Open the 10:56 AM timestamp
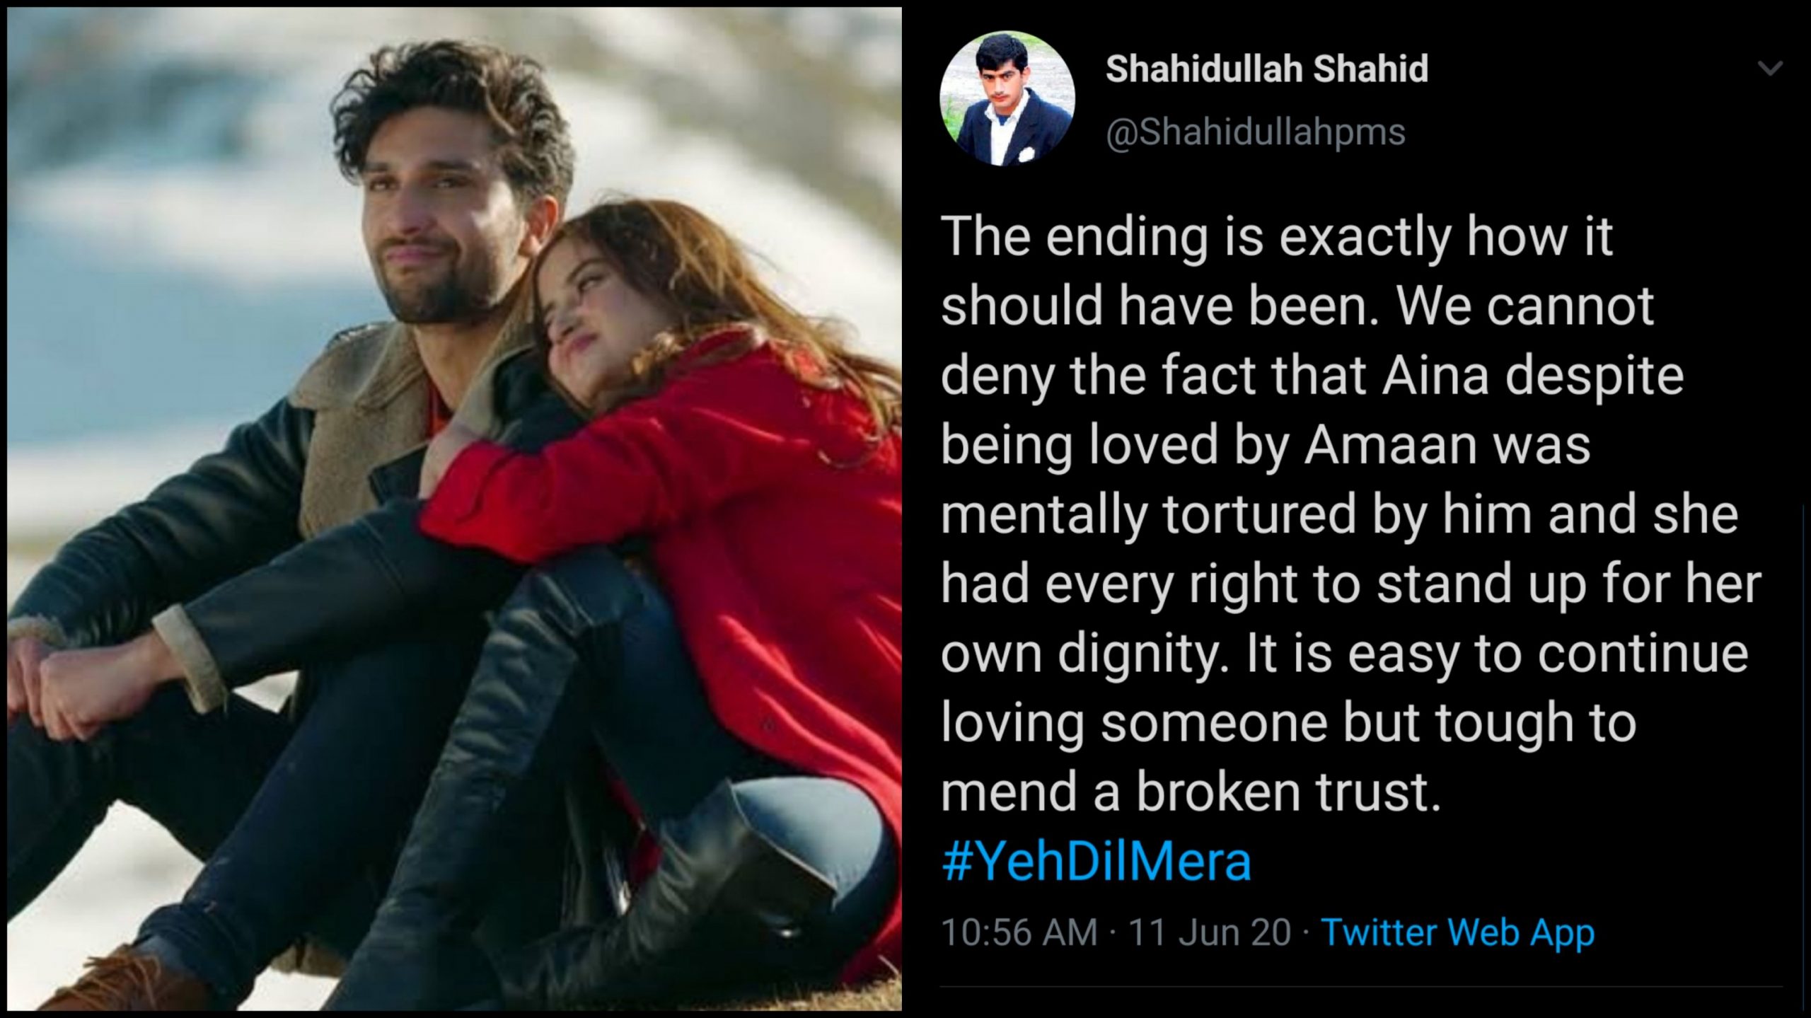1811x1018 pixels. 1019,932
